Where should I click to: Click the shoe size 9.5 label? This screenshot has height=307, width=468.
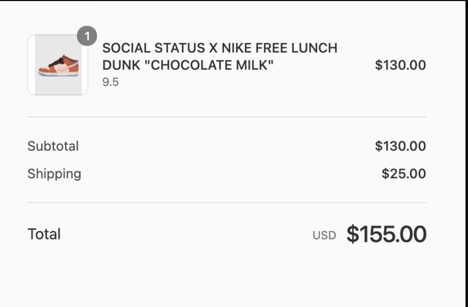pyautogui.click(x=111, y=82)
